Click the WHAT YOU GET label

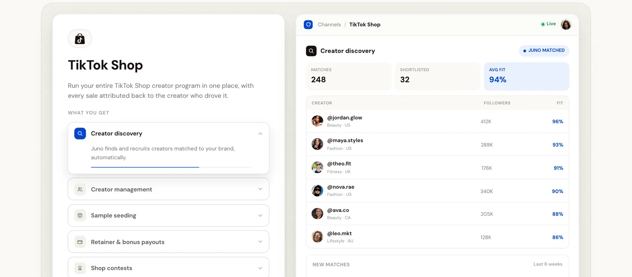click(x=88, y=113)
